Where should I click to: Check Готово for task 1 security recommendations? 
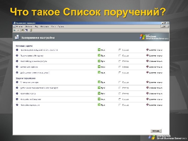click(x=120, y=50)
